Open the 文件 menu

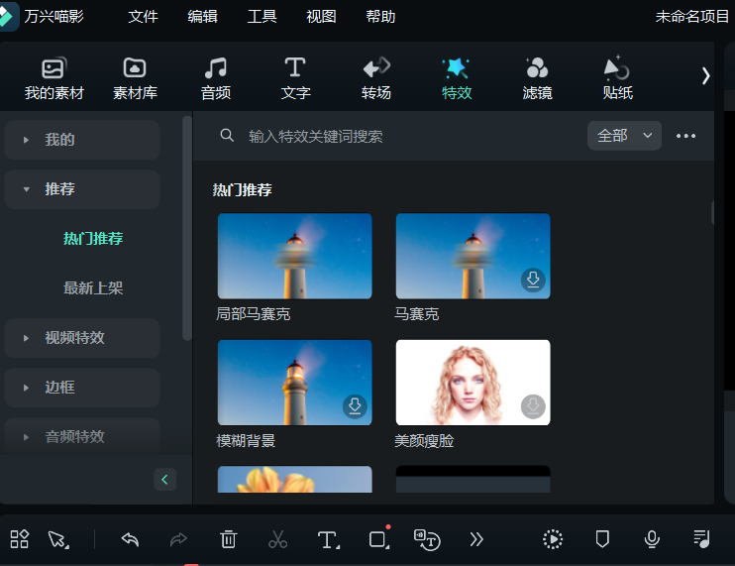(x=143, y=17)
